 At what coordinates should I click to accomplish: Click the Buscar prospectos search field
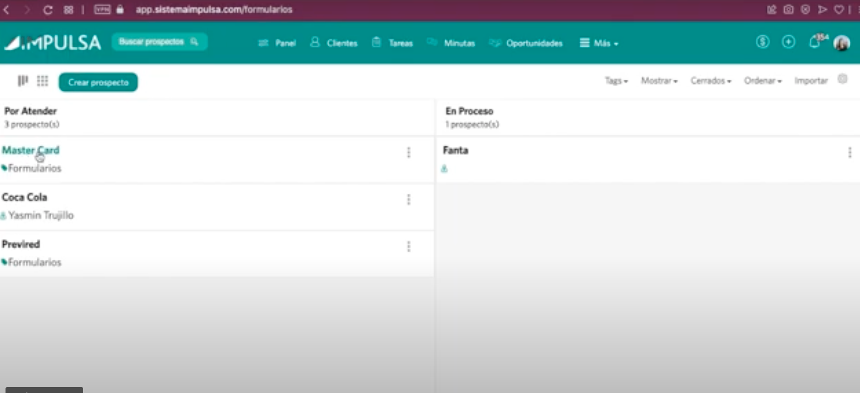click(x=159, y=42)
